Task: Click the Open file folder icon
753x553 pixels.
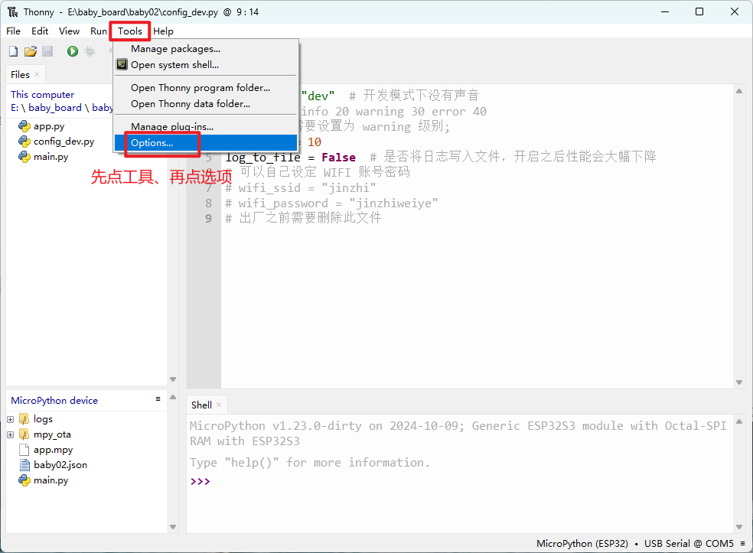Action: [31, 51]
